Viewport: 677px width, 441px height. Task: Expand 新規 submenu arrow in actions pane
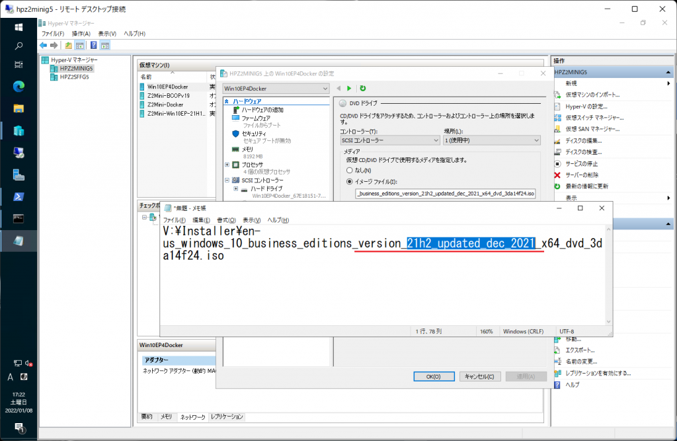tap(668, 83)
